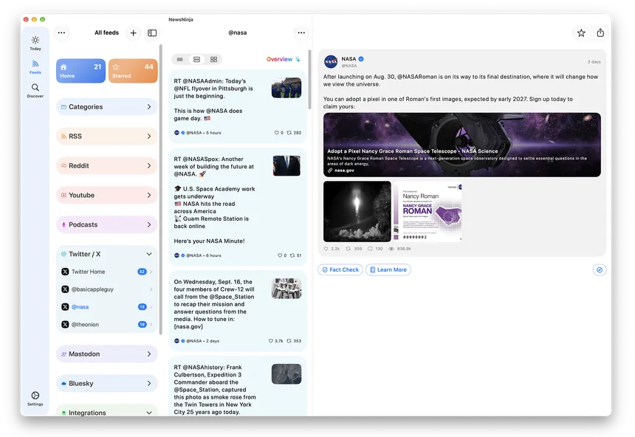View the rocket launch photo thumbnail
Image resolution: width=635 pixels, height=437 pixels.
357,211
